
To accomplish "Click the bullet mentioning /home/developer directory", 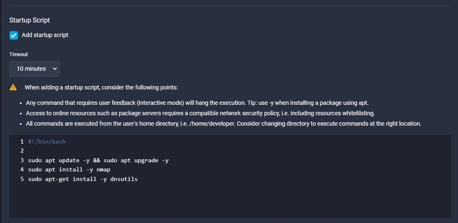I will tap(223, 123).
